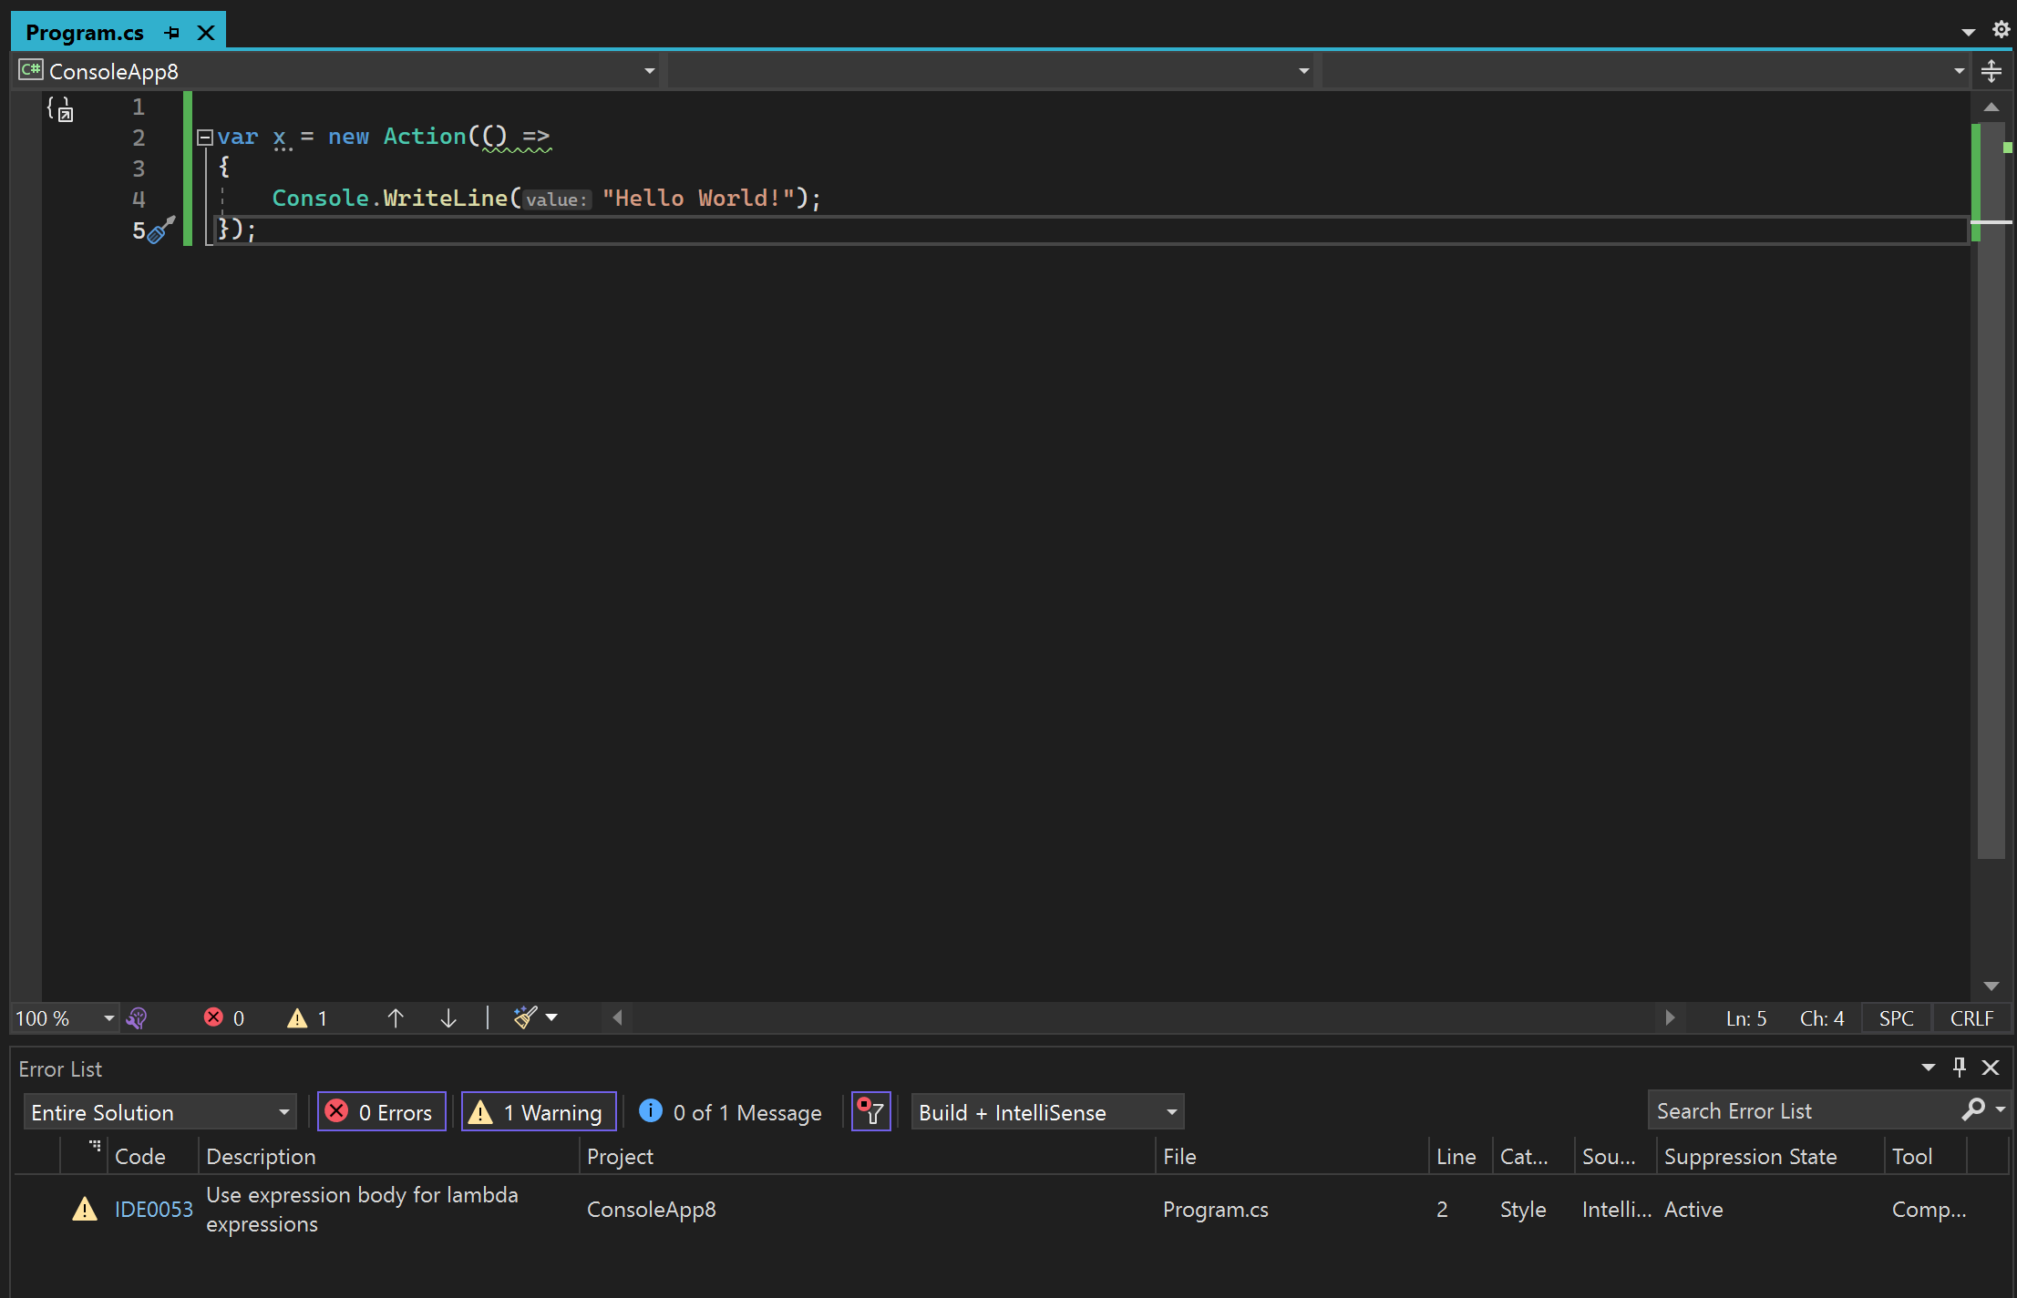Toggle the 0 Errors filter
This screenshot has width=2017, height=1298.
click(x=381, y=1112)
